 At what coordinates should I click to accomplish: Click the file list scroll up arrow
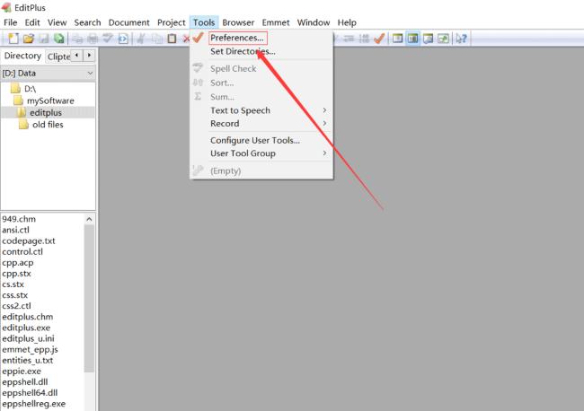[89, 219]
